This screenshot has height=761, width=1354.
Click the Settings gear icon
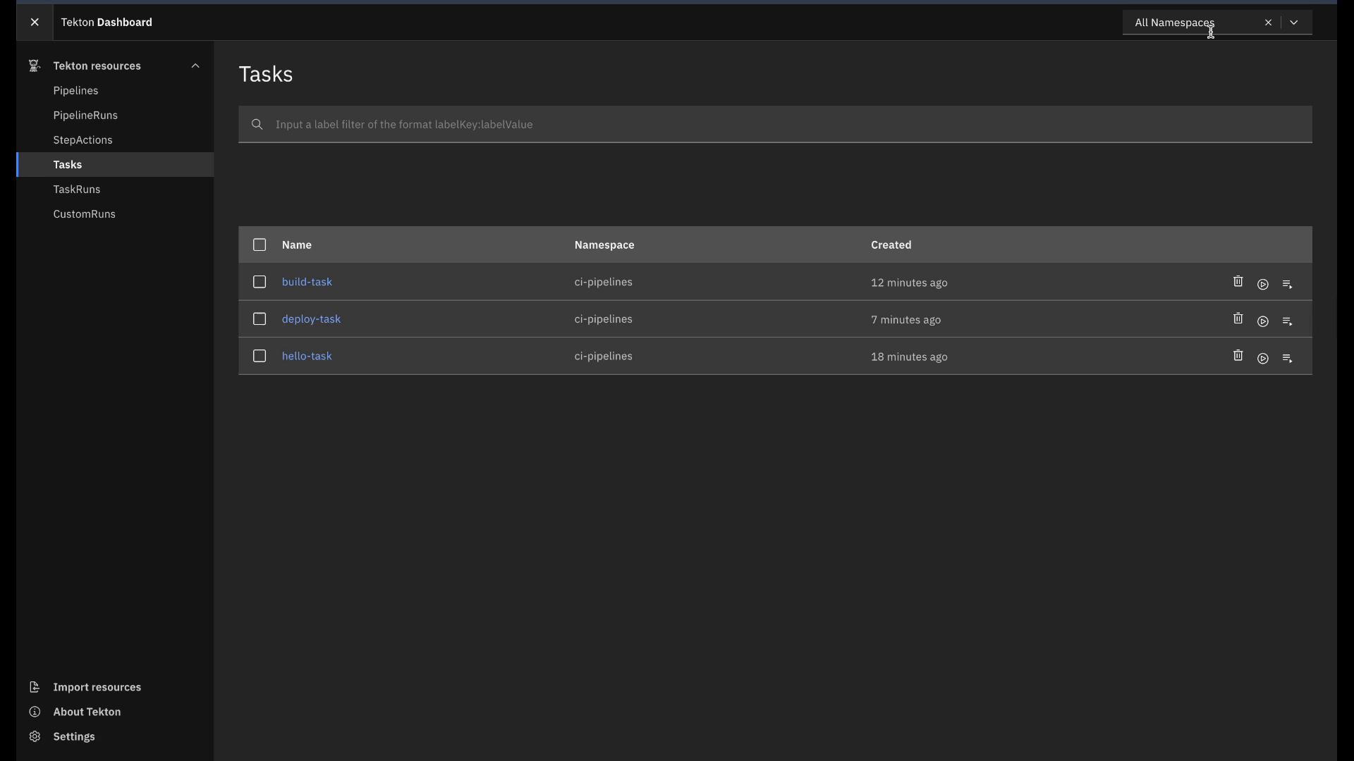35,736
